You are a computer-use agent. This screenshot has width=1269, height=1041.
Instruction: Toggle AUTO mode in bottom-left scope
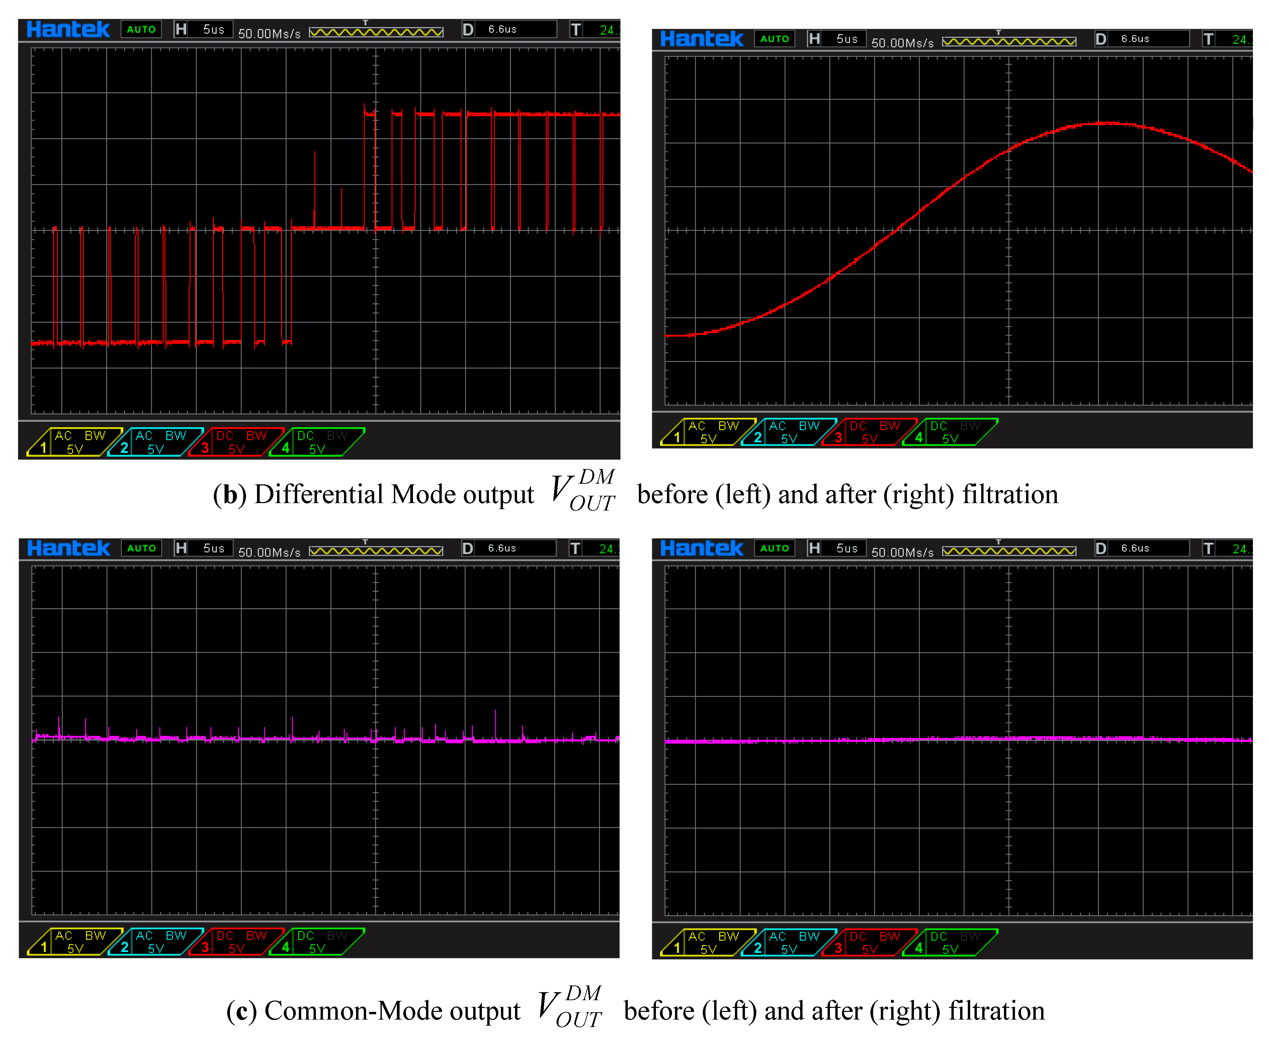pos(141,548)
